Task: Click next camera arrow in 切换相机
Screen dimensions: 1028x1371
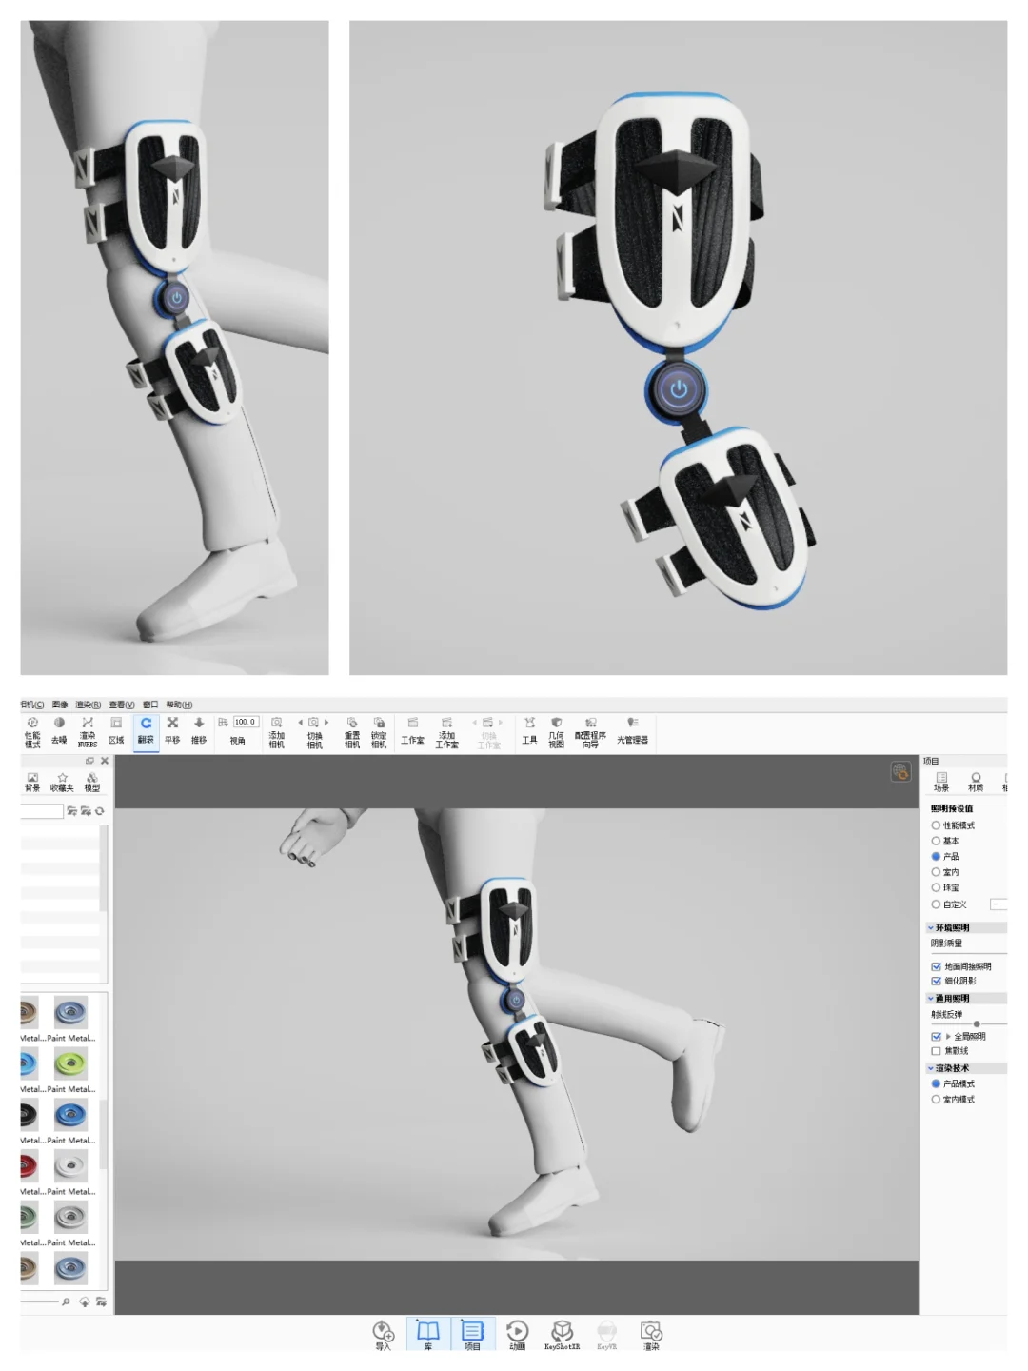Action: point(326,723)
